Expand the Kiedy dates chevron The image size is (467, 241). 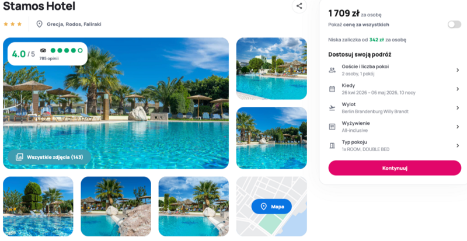[458, 89]
